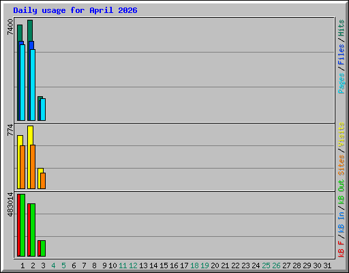The image size is (349, 273).
Task: Click the Files legend label
Action: 341,55
